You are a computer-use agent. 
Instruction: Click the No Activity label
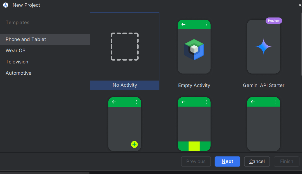[125, 85]
